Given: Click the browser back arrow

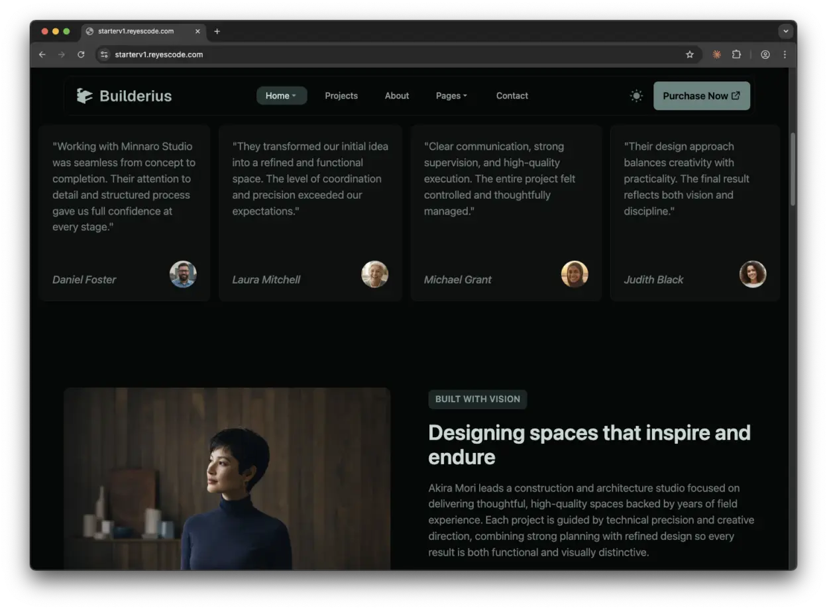Looking at the screenshot, I should click(42, 55).
